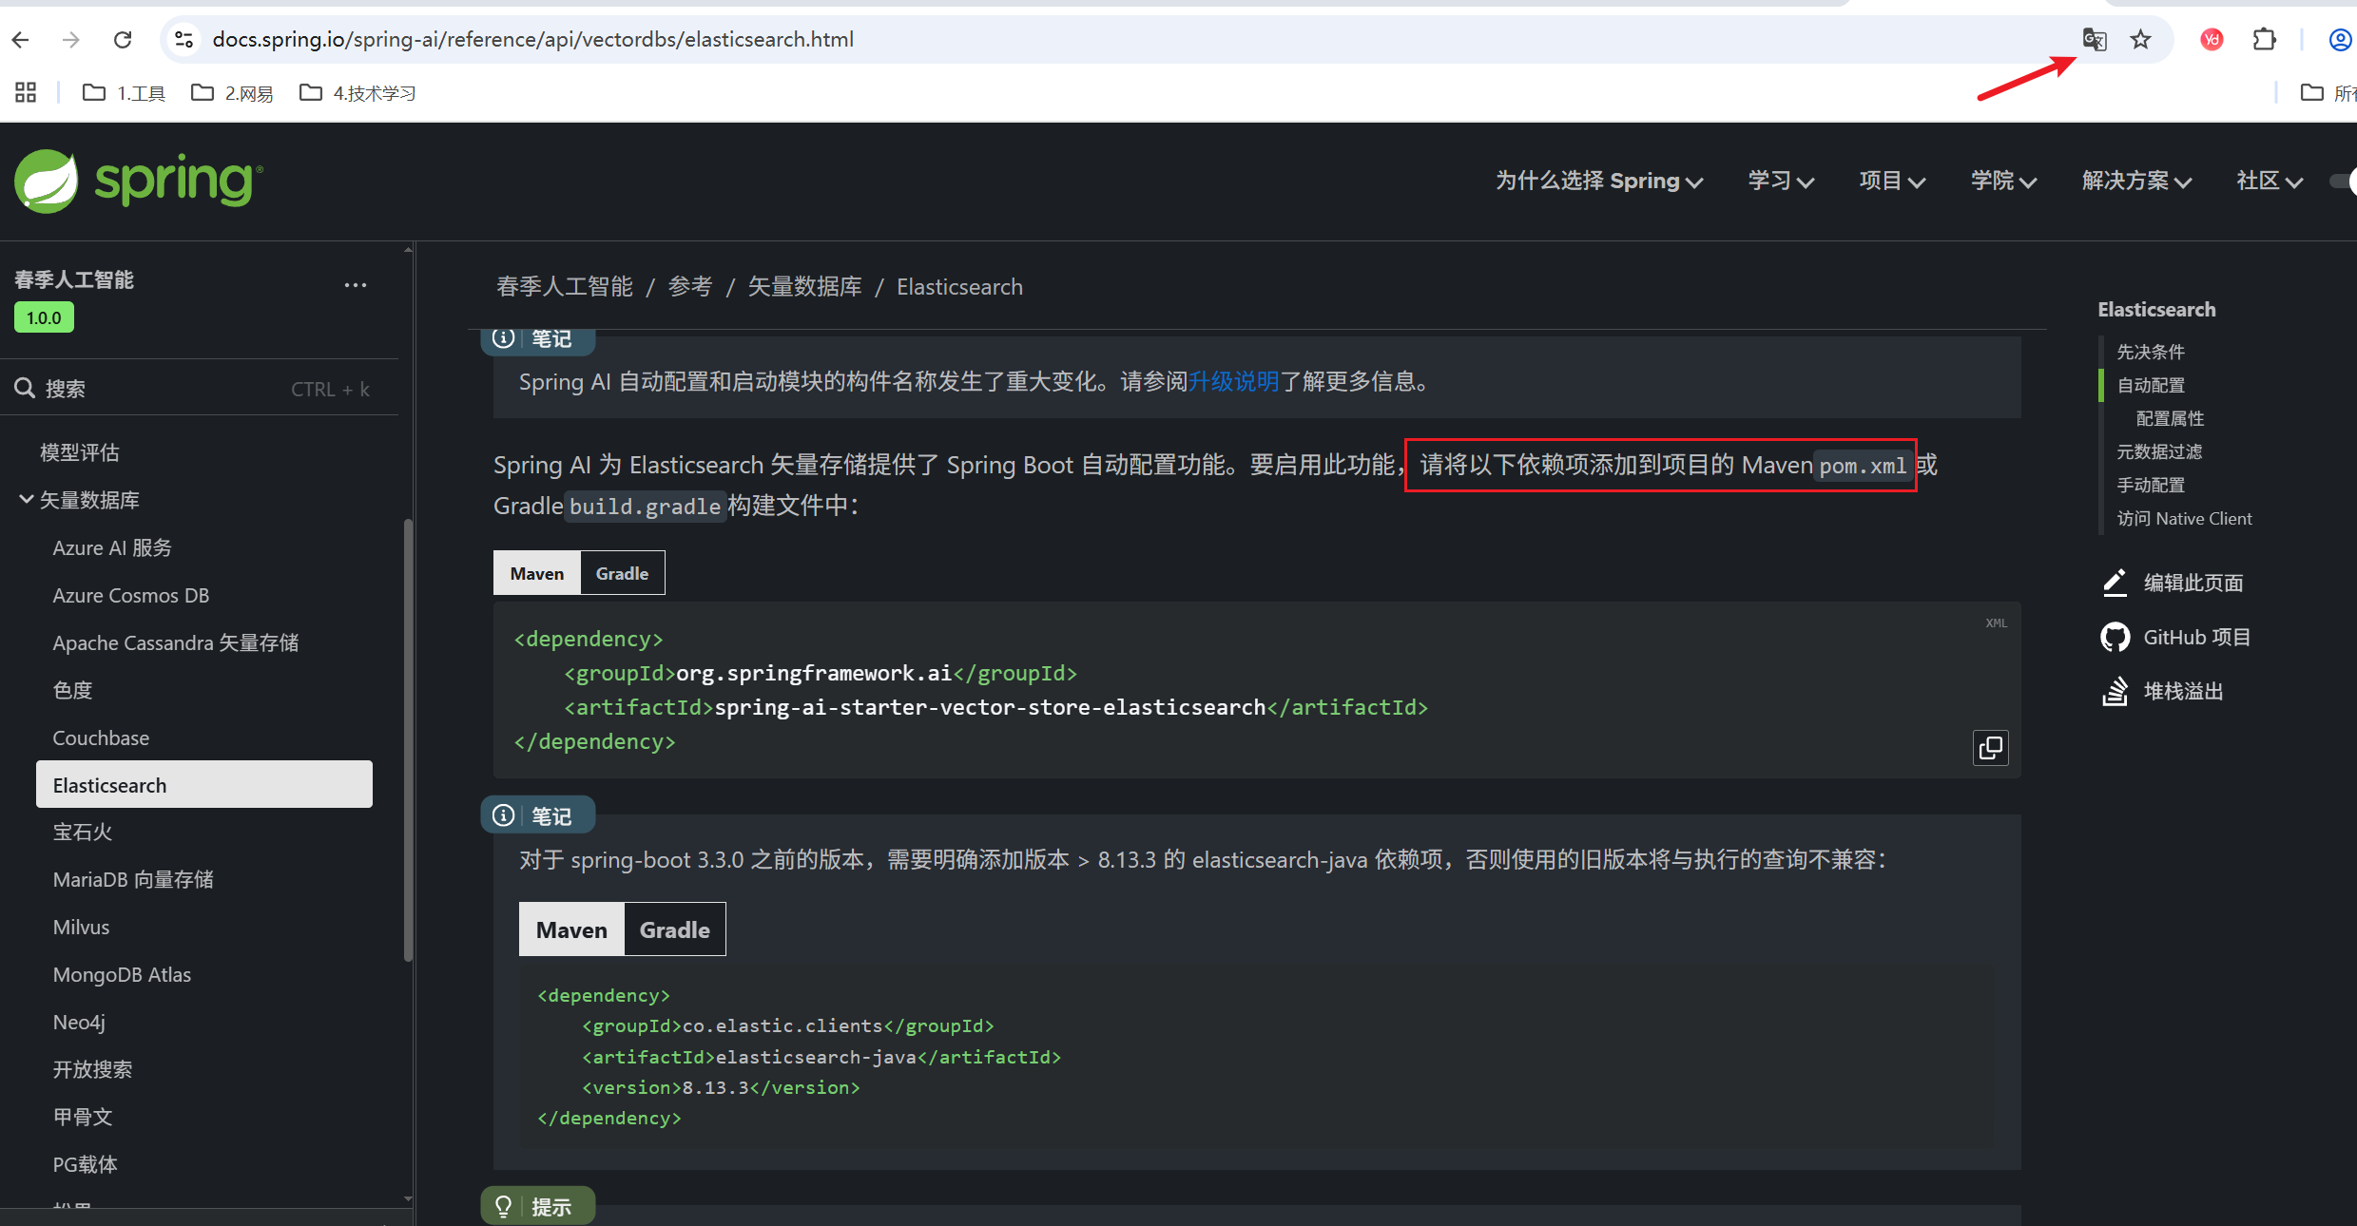
Task: Go to Milvus in the sidebar
Action: coord(82,927)
